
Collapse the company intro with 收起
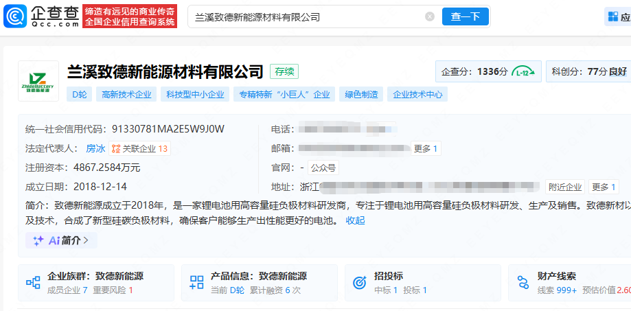355,220
